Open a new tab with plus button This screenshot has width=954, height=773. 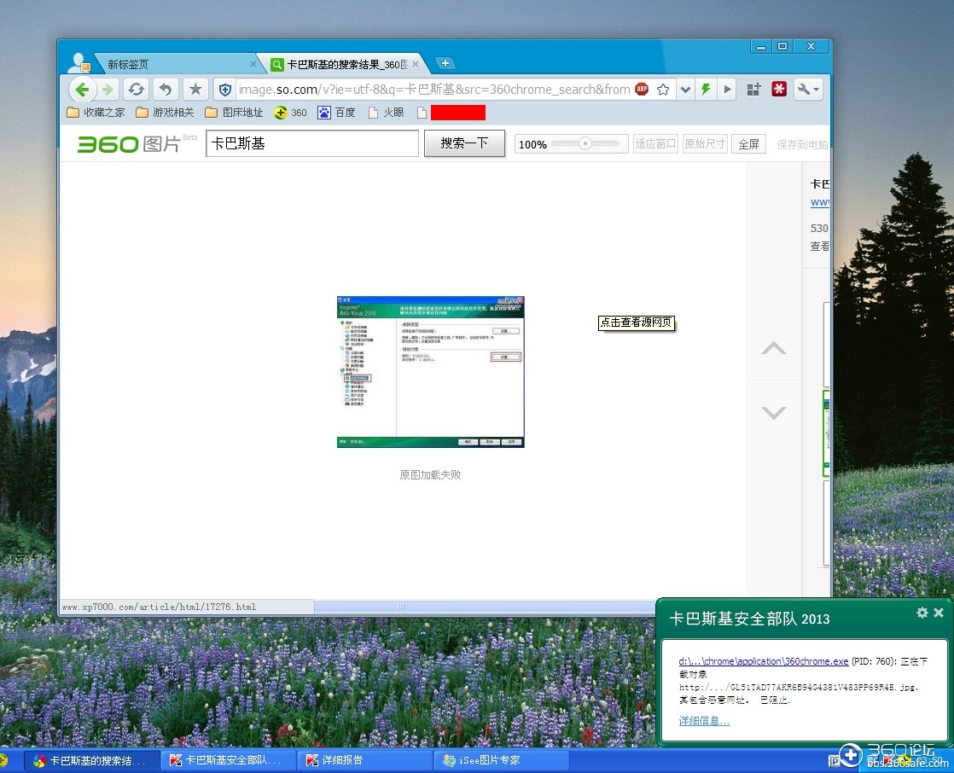tap(445, 63)
